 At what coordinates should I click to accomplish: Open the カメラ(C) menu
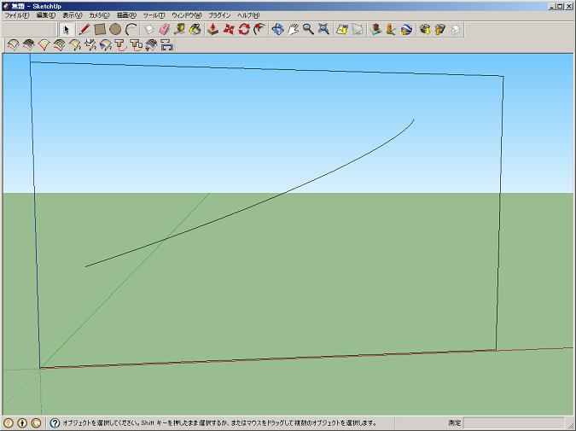[x=99, y=15]
